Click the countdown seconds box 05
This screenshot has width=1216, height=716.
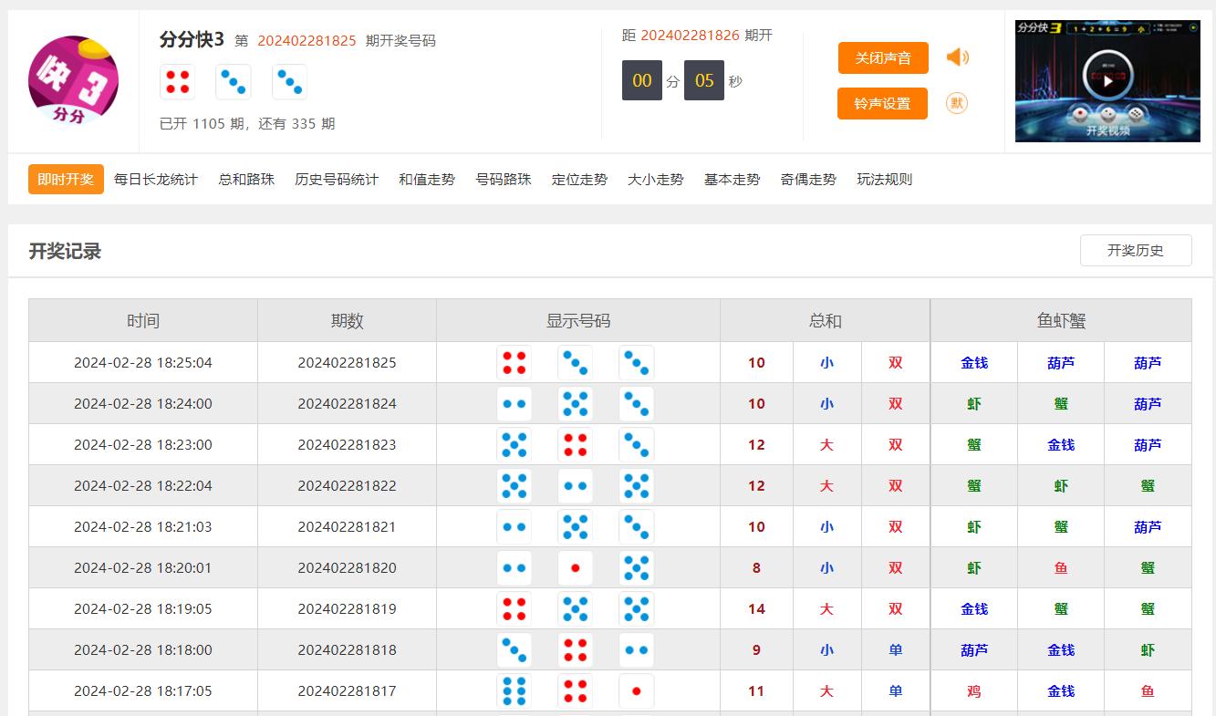coord(704,80)
